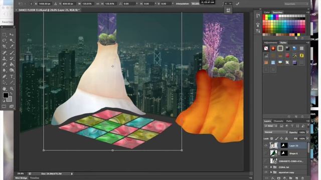Select the Eyedropper tool
Viewport: 321px width, 180px height.
coord(12,46)
